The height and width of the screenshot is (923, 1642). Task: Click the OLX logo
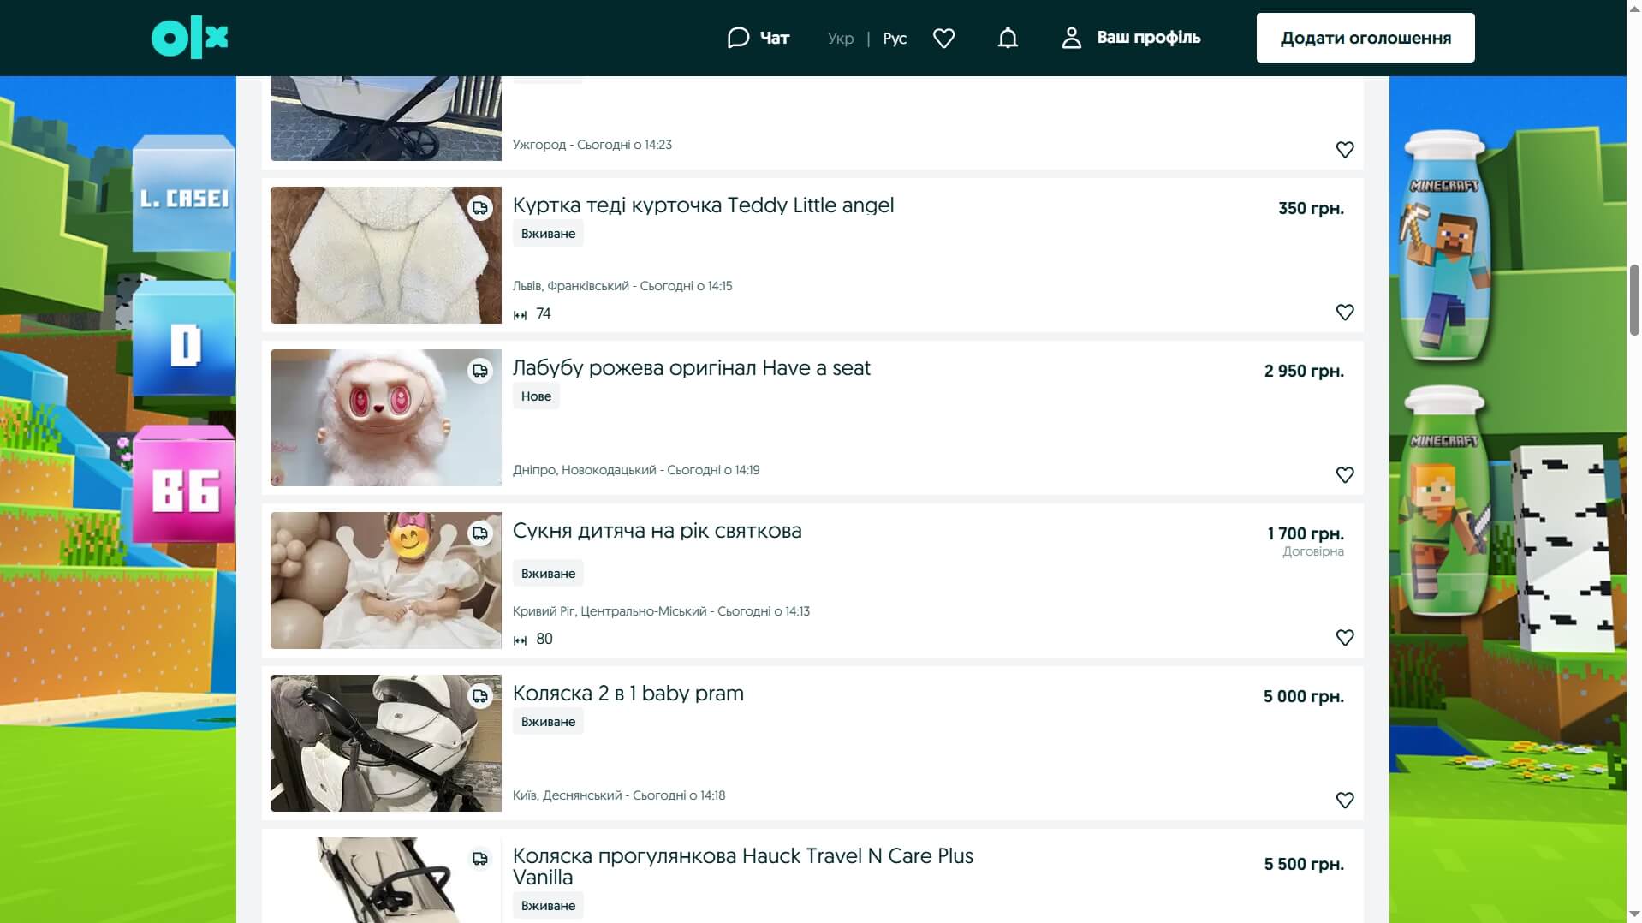(x=189, y=39)
